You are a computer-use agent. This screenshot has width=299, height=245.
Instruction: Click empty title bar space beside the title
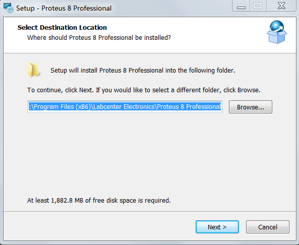pyautogui.click(x=171, y=8)
